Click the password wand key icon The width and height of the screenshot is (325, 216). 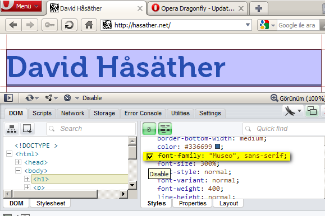click(49, 25)
